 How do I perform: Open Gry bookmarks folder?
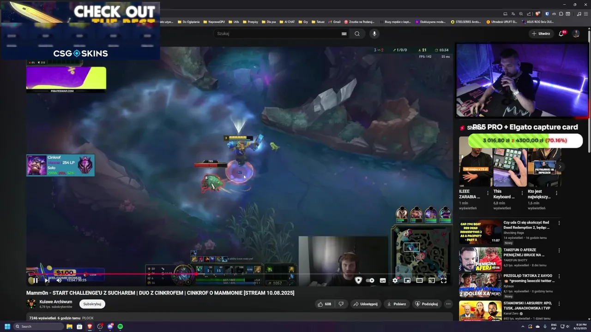click(303, 22)
